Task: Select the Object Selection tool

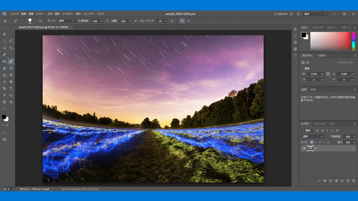Action: point(4,48)
